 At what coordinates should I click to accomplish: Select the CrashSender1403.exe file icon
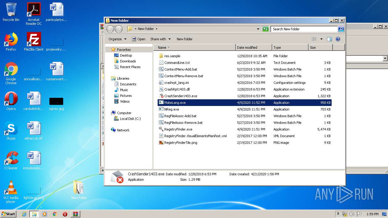tap(161, 96)
